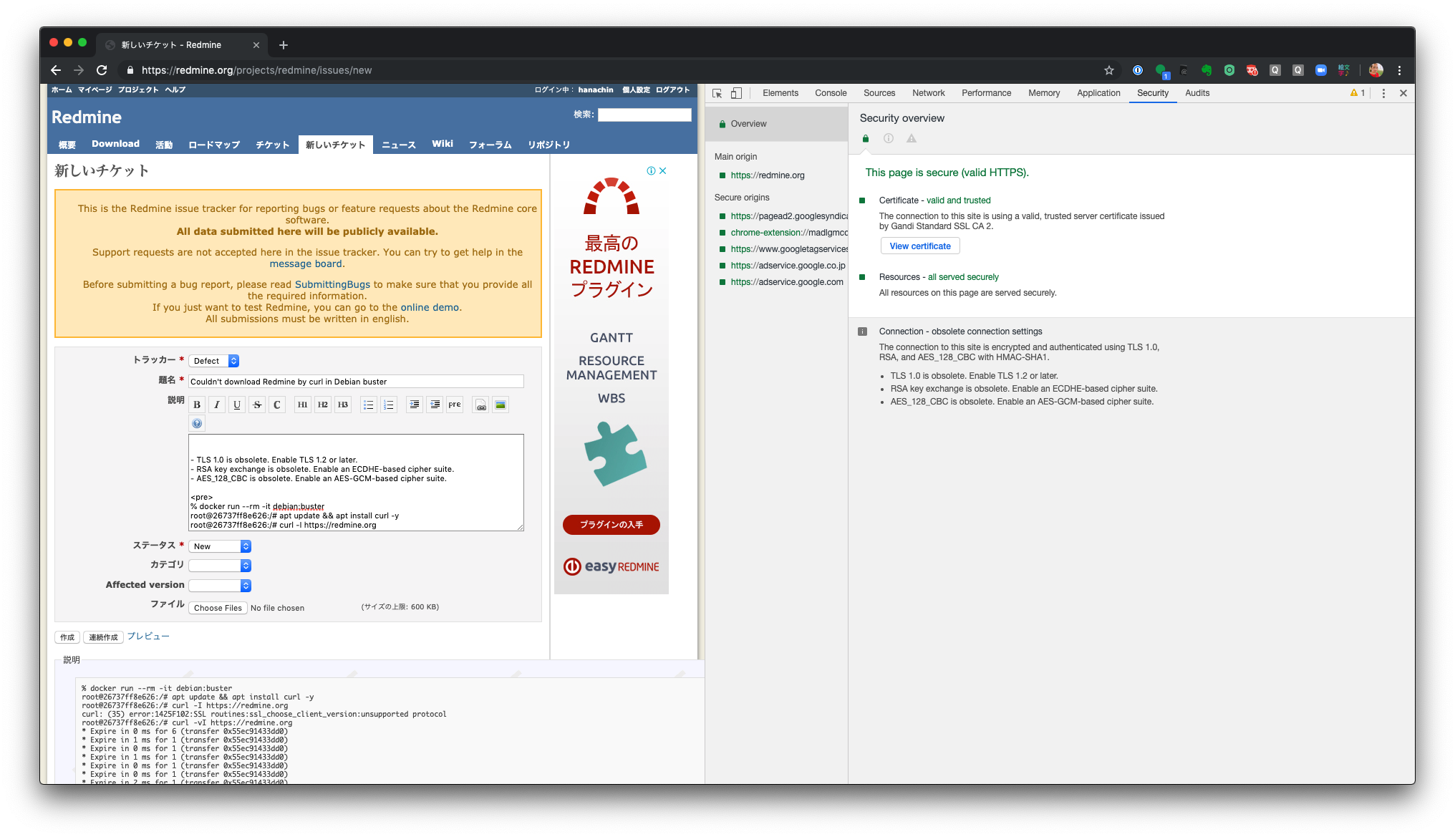The width and height of the screenshot is (1455, 837).
Task: Focus the Redmine 検索 search box
Action: [644, 115]
